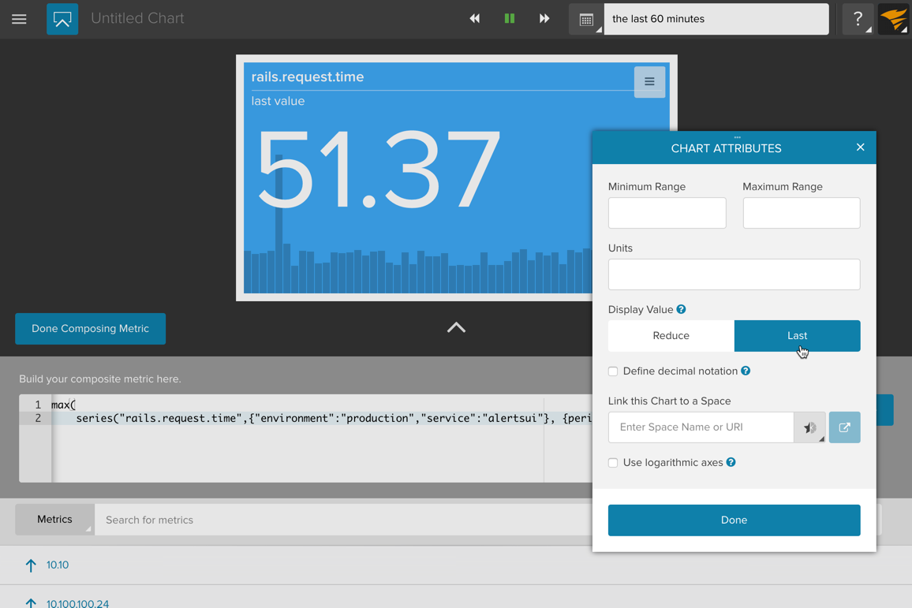
Task: Open the rails.request.time chart options menu
Action: (x=649, y=82)
